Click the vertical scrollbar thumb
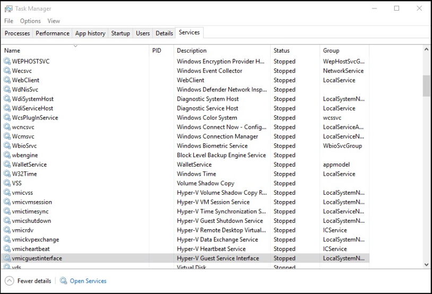The image size is (432, 294). [426, 85]
